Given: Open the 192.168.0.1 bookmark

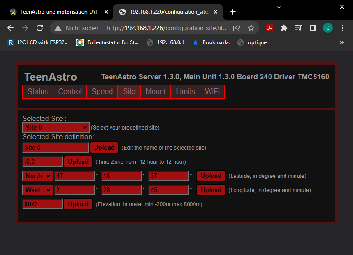Looking at the screenshot, I should tap(165, 42).
